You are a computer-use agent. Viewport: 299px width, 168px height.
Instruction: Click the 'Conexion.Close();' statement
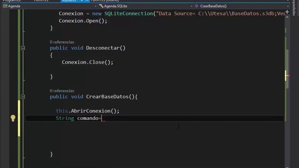[87, 62]
